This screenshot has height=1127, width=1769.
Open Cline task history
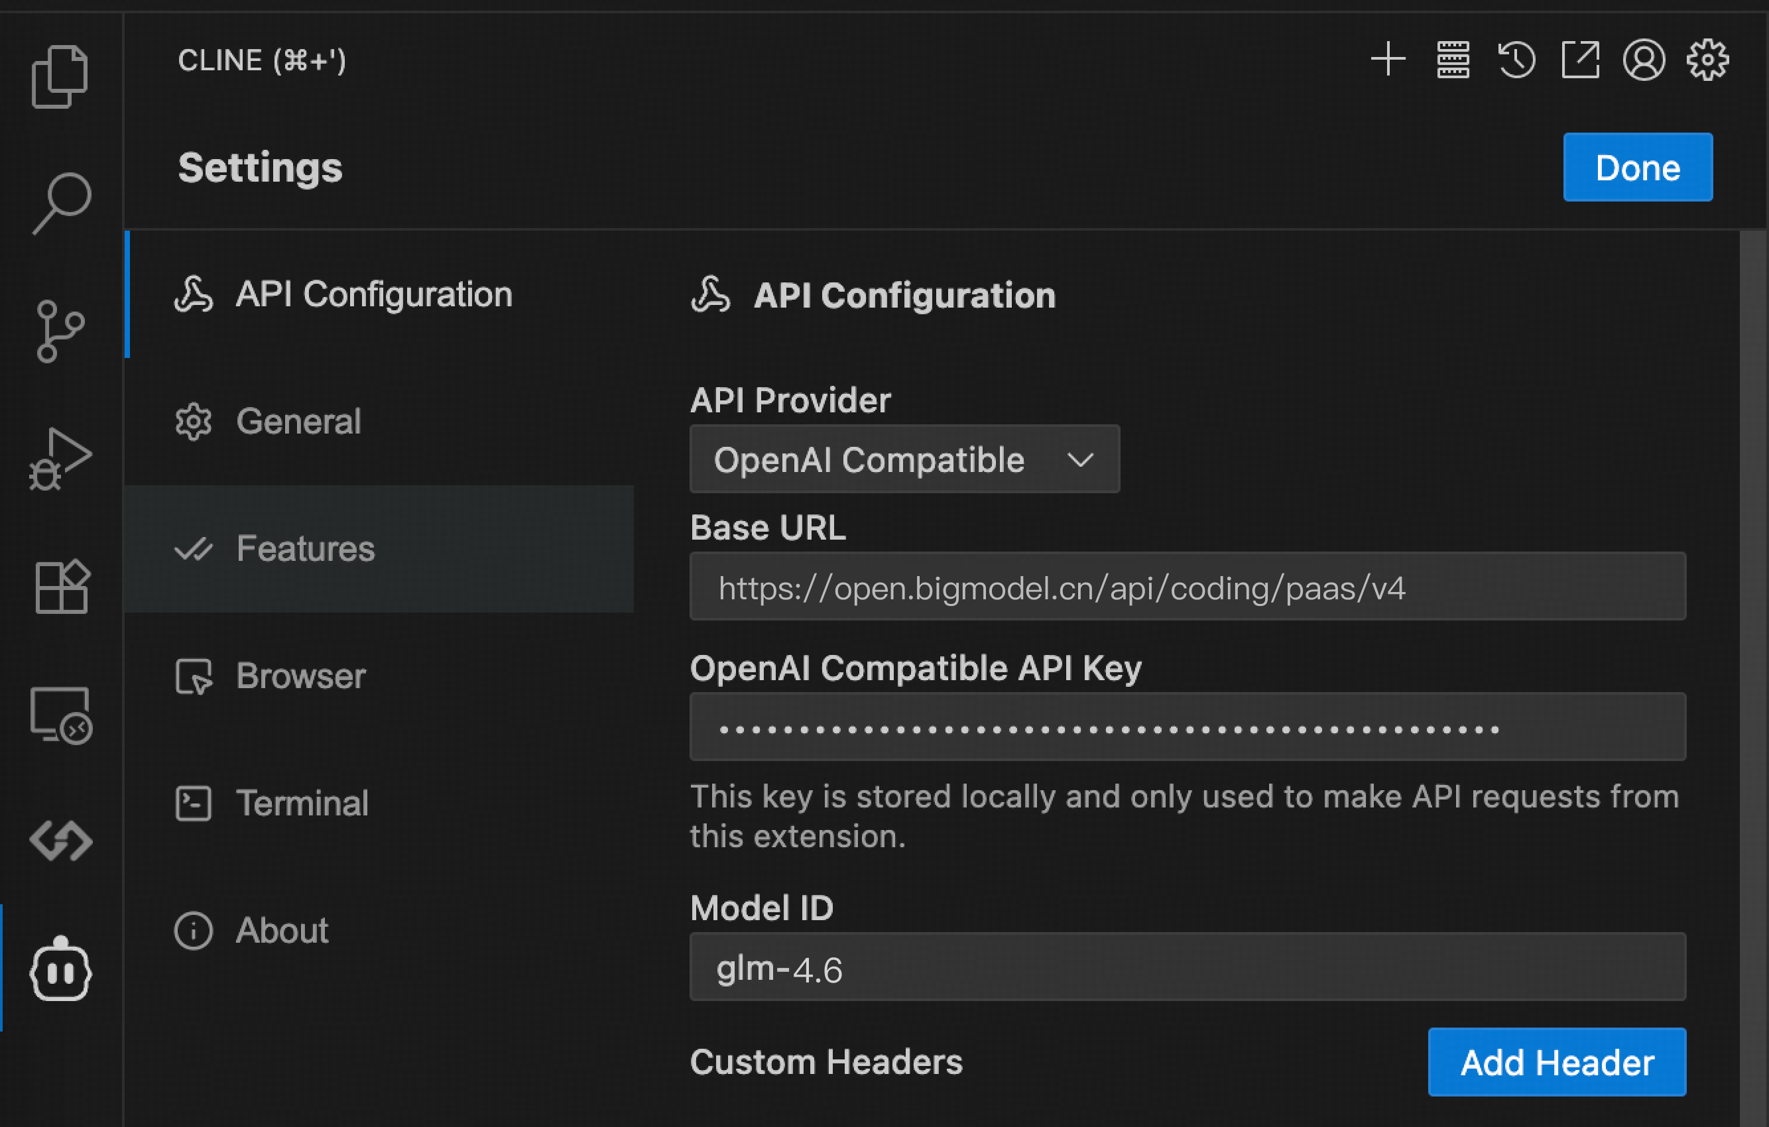1516,60
